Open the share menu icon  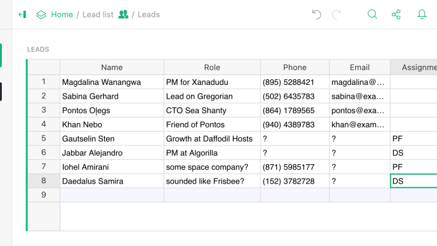(x=396, y=14)
